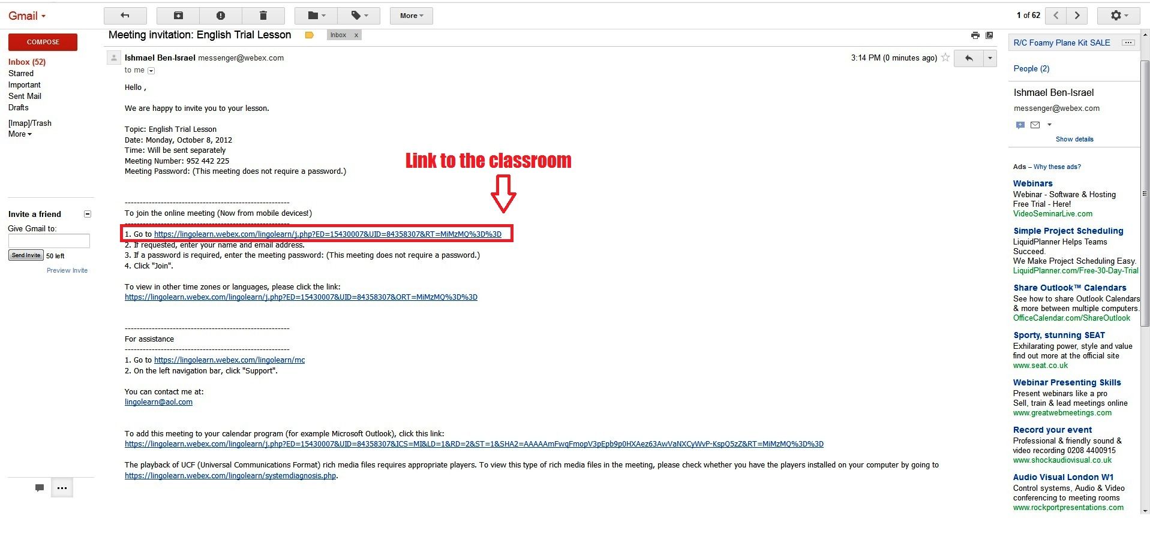
Task: Open the Move to folder dropdown
Action: 316,16
